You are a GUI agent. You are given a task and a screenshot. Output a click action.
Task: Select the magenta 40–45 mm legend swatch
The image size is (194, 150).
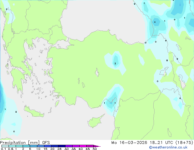click(x=83, y=146)
